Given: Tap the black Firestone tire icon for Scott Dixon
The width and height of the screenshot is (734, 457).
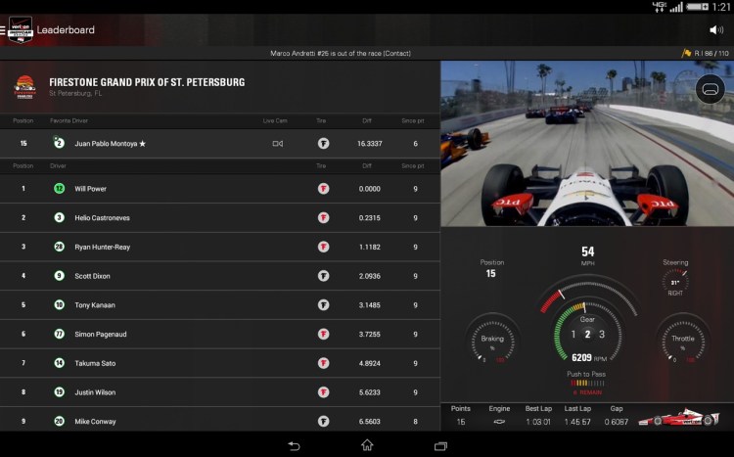Looking at the screenshot, I should pyautogui.click(x=324, y=276).
